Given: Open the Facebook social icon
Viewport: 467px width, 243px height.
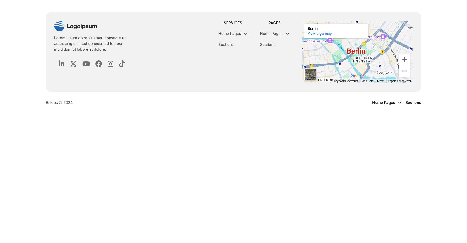Looking at the screenshot, I should [x=99, y=64].
